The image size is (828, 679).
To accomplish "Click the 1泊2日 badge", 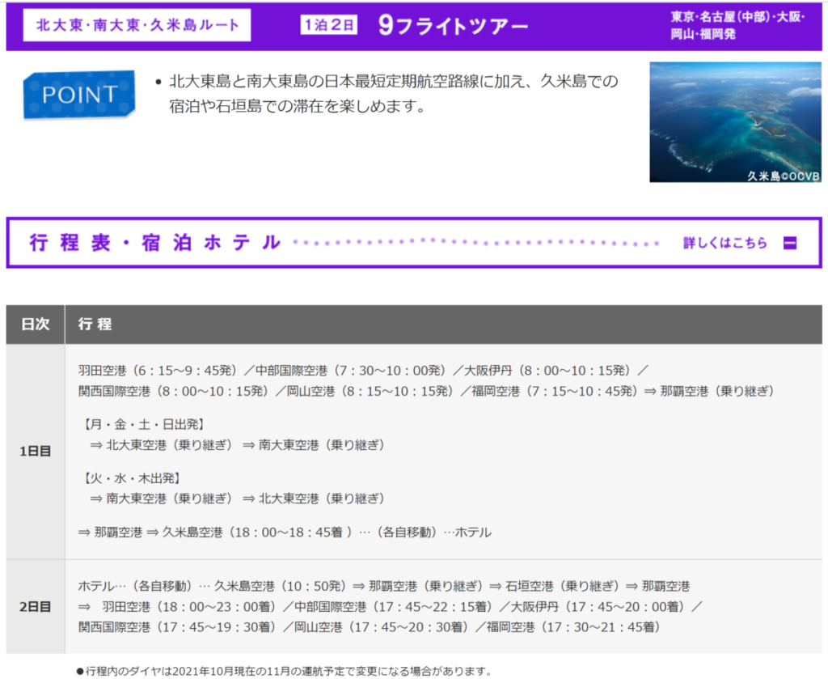I will pyautogui.click(x=329, y=26).
